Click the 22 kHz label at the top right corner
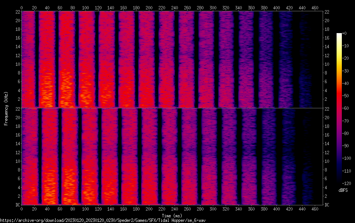This screenshot has width=355, height=223. click(x=327, y=12)
